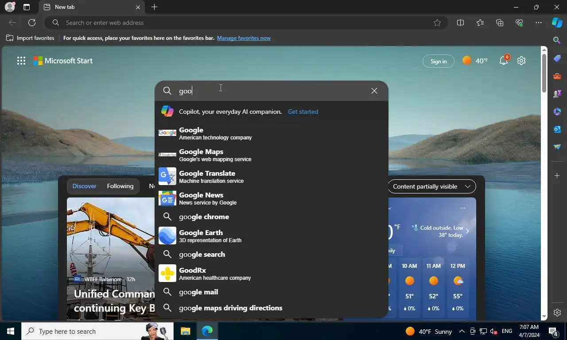Open the Microsoft Start logo link
567x340 pixels.
click(x=63, y=61)
